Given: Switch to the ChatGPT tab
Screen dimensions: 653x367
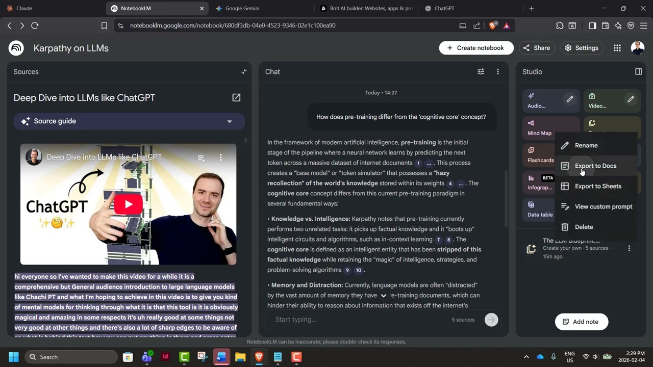Looking at the screenshot, I should coord(470,9).
